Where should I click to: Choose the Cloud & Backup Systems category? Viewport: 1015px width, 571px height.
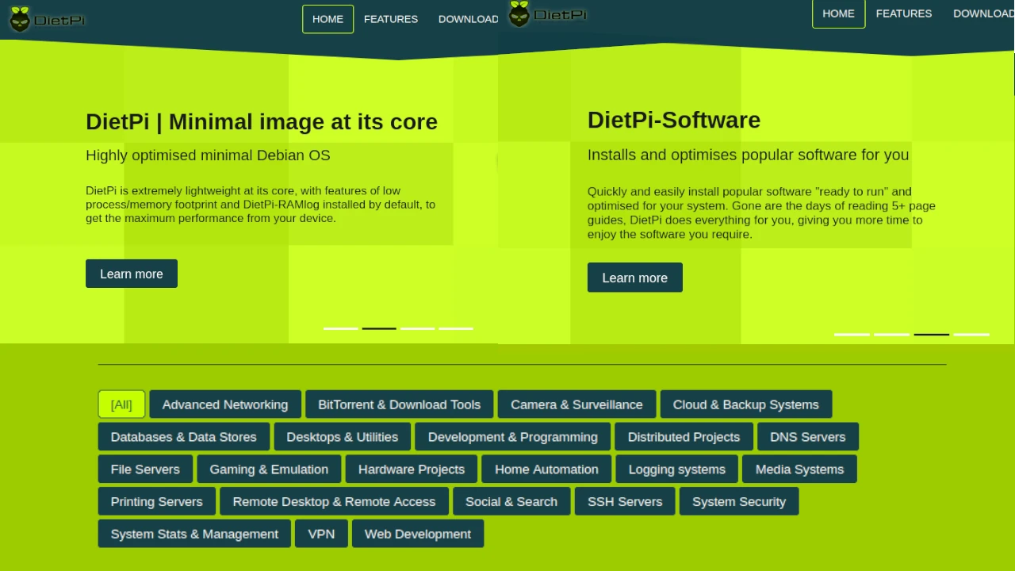click(x=745, y=404)
